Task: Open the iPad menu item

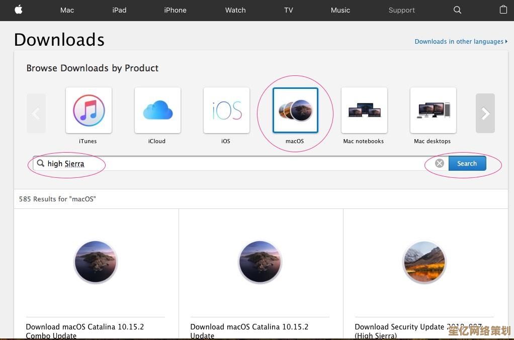Action: coord(119,10)
